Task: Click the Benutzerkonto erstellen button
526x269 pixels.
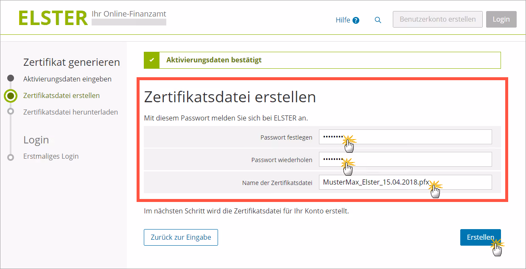Action: (x=438, y=20)
